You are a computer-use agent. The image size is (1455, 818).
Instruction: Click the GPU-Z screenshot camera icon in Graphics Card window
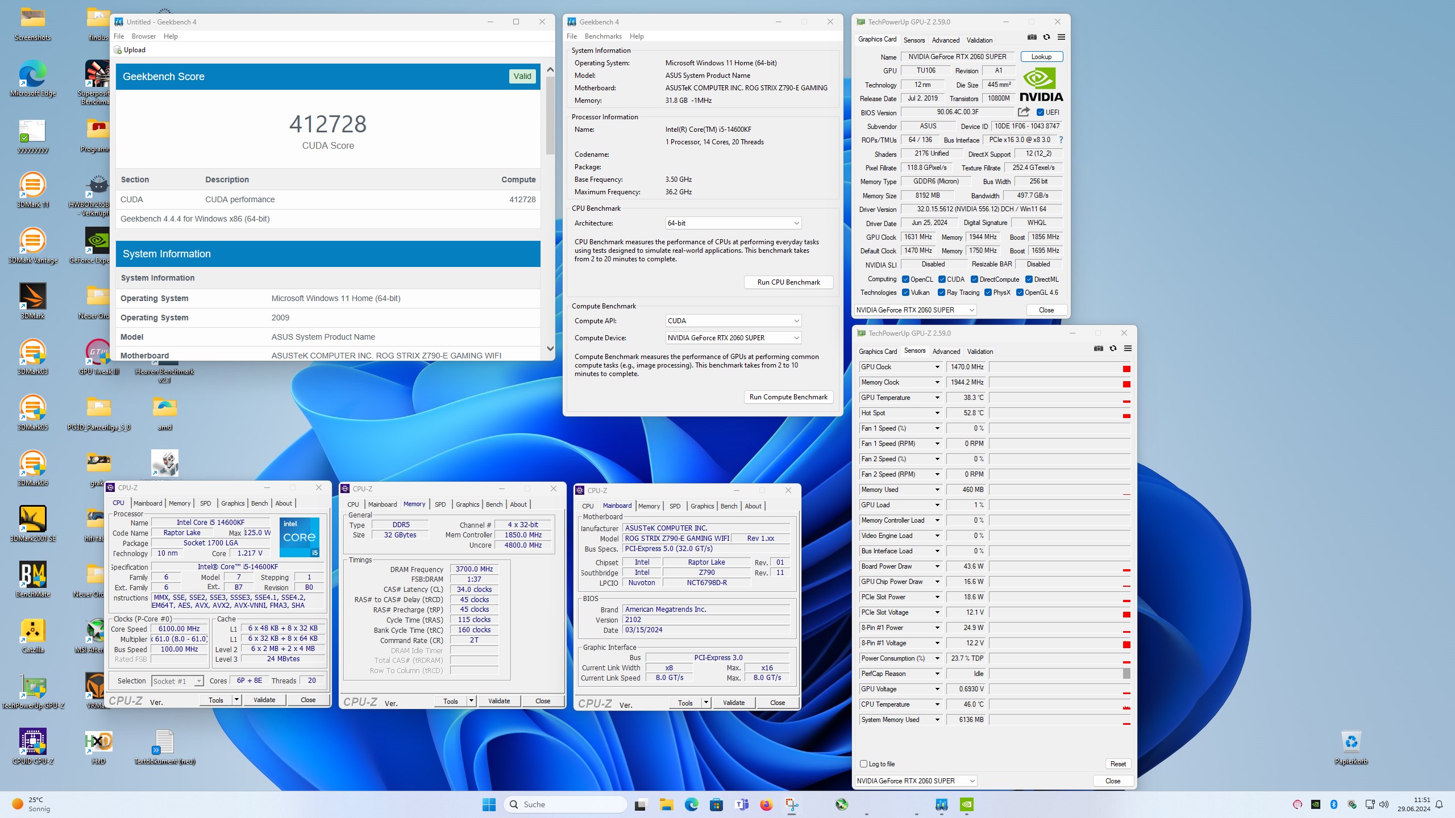coord(1032,37)
